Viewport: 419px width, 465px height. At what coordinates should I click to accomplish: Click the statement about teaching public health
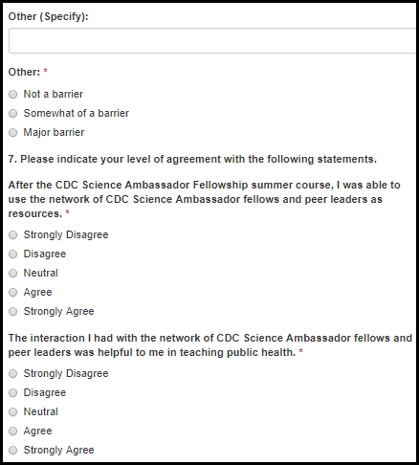210,345
